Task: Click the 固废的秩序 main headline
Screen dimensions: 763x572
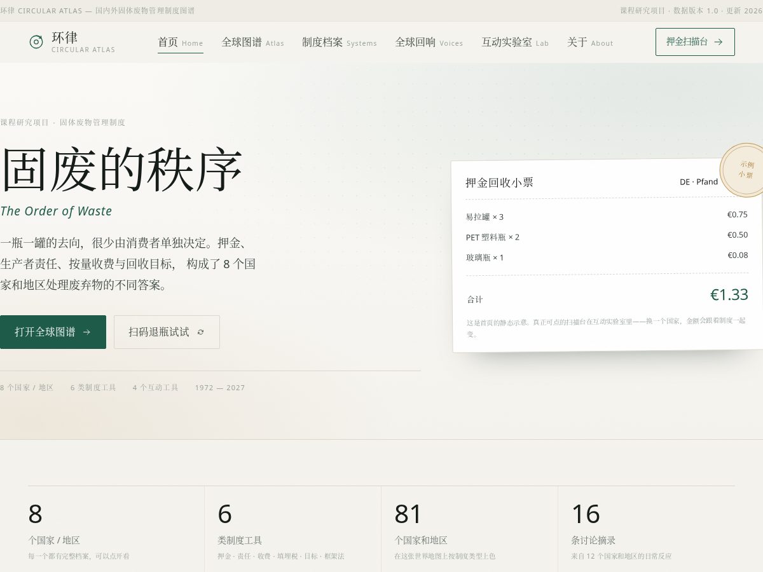Action: pos(121,170)
